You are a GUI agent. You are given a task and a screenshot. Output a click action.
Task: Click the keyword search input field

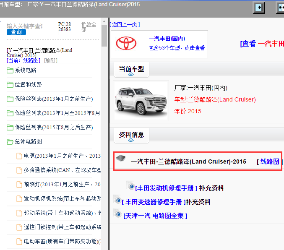(25, 26)
